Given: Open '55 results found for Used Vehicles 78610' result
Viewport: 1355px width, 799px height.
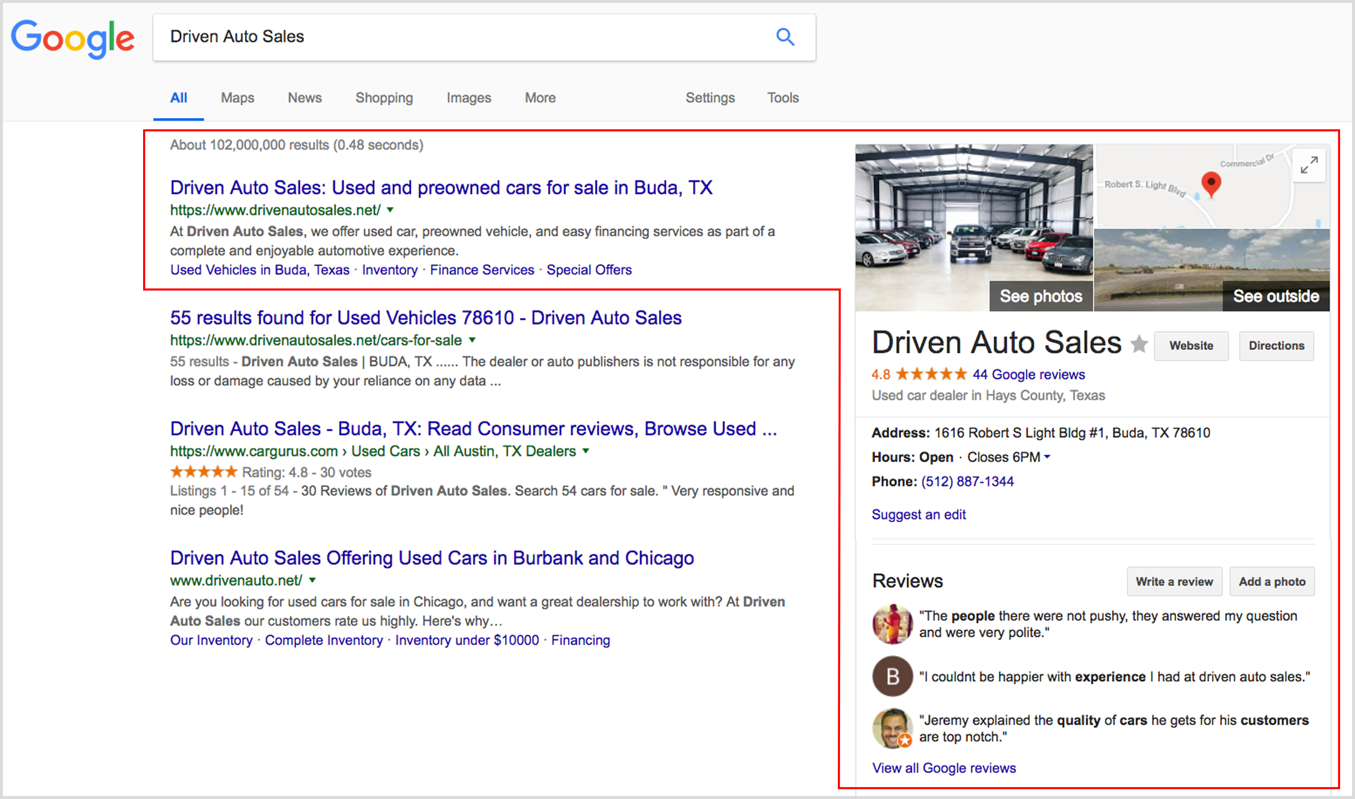Looking at the screenshot, I should [426, 318].
